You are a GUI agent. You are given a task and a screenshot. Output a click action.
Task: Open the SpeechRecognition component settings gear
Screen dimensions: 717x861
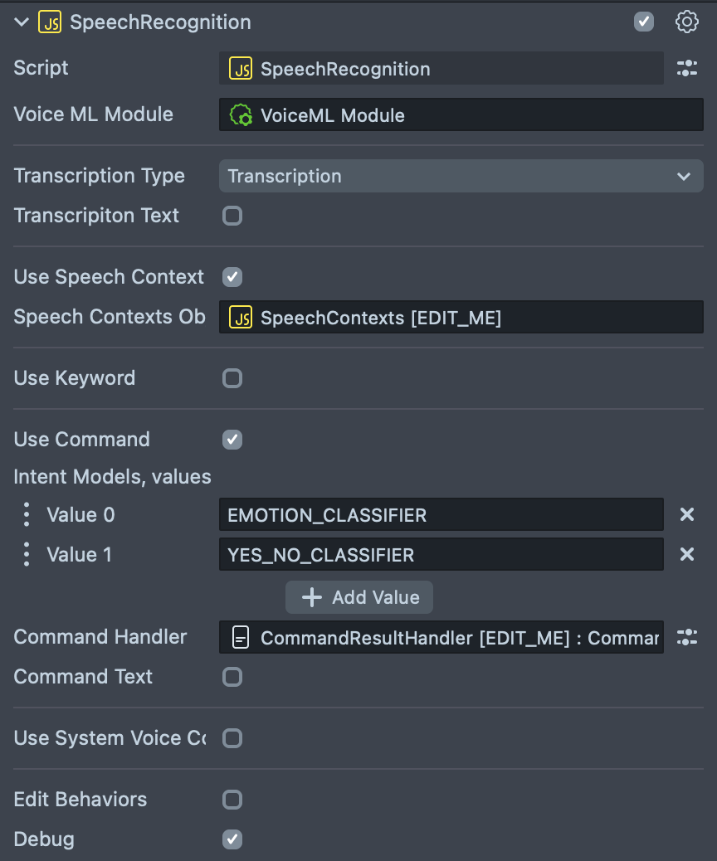pos(687,22)
